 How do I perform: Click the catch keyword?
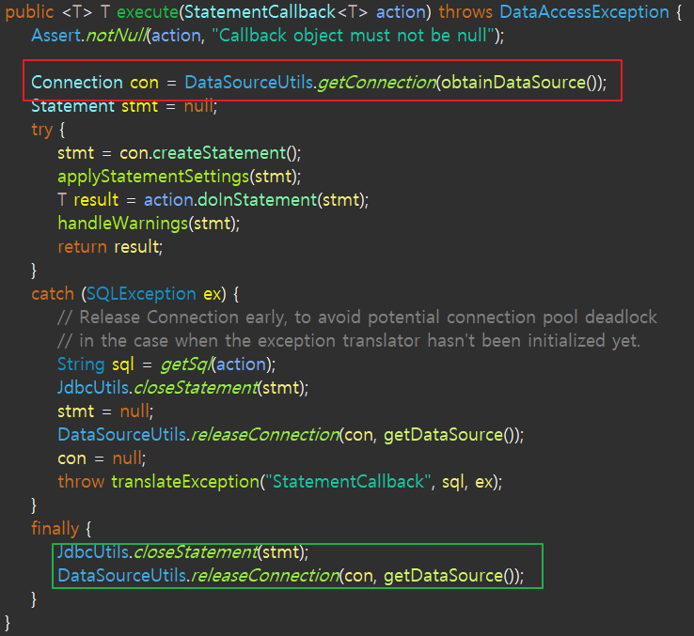click(53, 294)
